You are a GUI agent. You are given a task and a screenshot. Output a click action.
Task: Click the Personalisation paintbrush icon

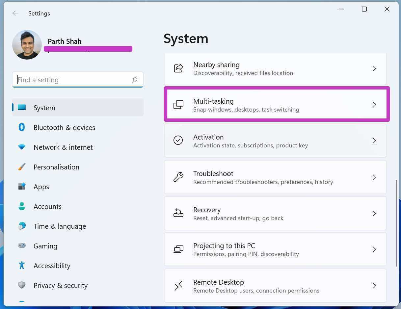click(x=22, y=167)
